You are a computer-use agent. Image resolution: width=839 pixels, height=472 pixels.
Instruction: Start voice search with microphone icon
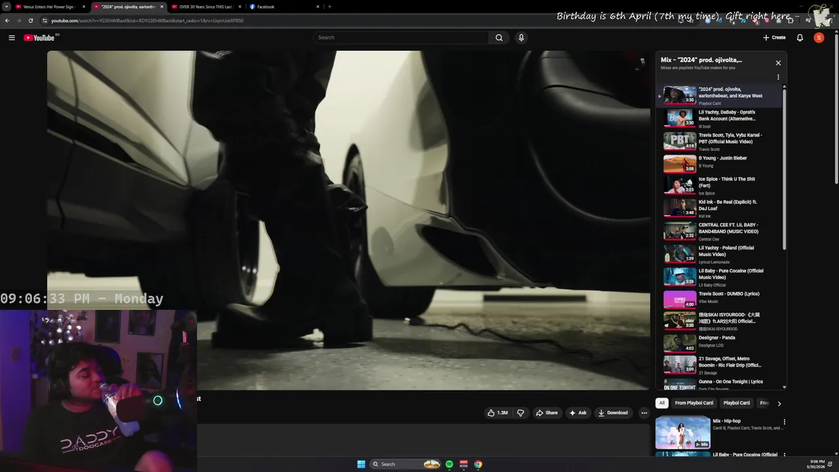coord(521,37)
